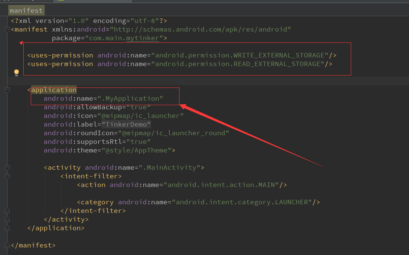Click the closing </manifest> tag text
Image resolution: width=409 pixels, height=255 pixels.
coord(33,245)
